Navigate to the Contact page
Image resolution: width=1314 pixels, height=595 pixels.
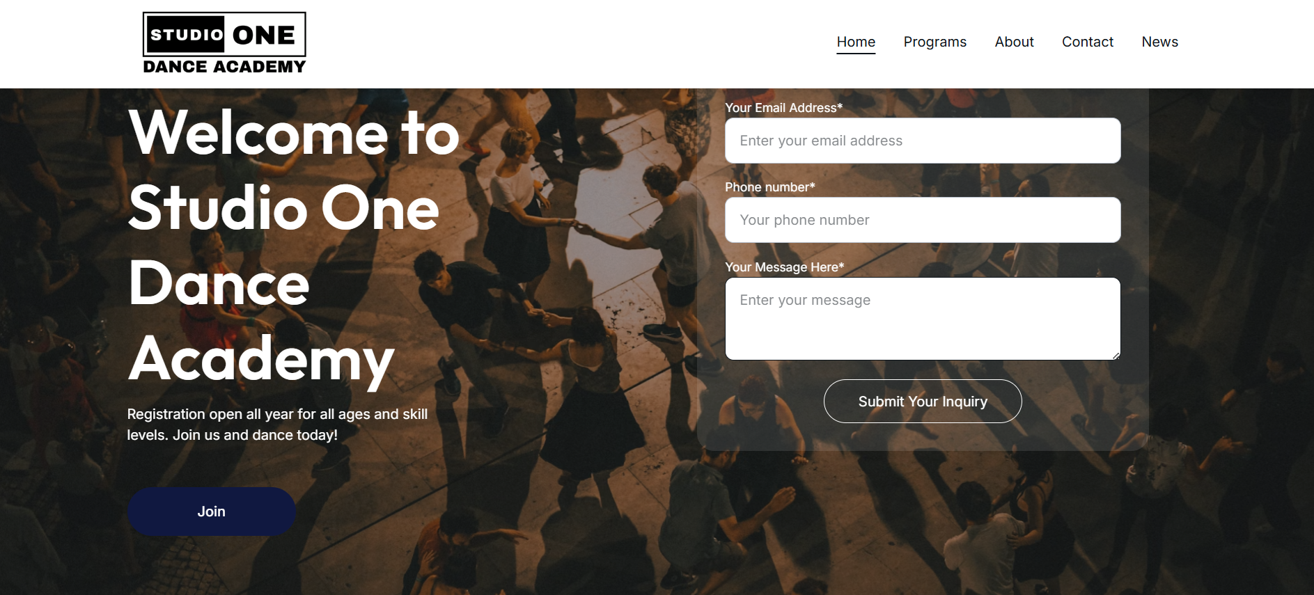click(x=1087, y=42)
